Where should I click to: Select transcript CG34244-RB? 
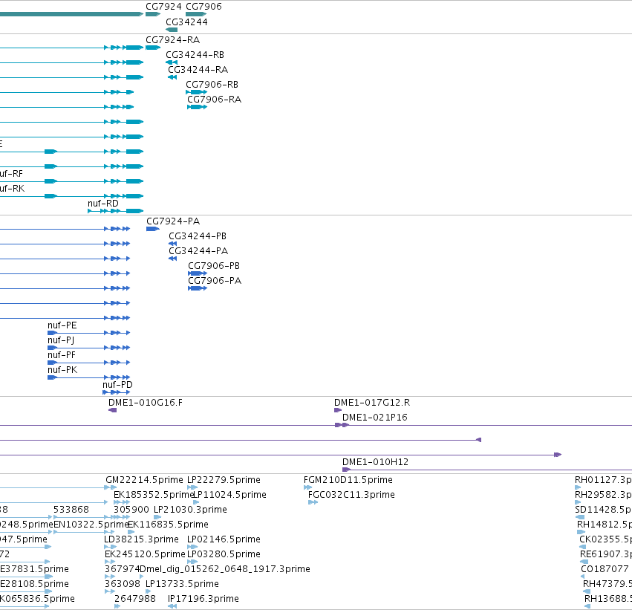pos(195,55)
